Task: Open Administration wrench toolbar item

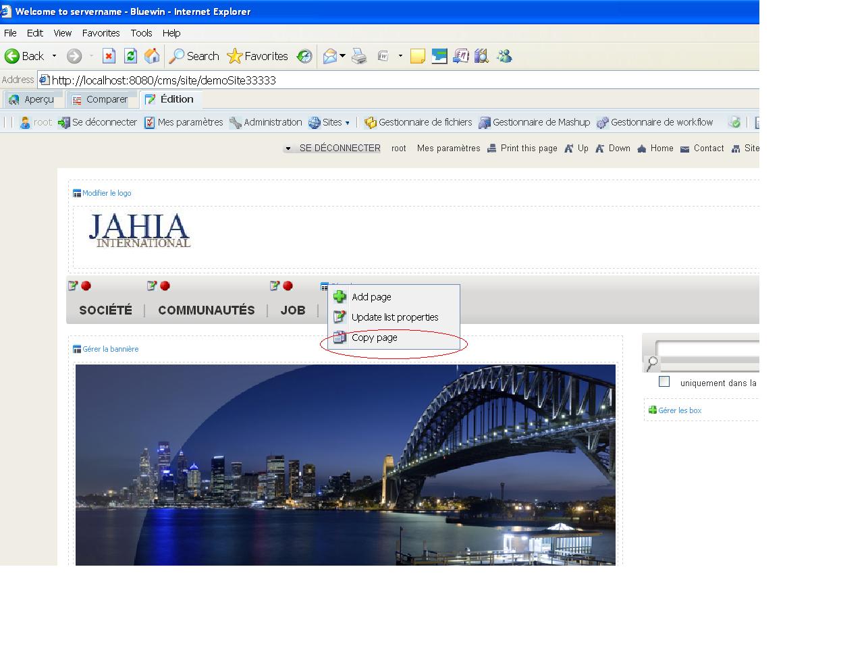Action: click(266, 122)
